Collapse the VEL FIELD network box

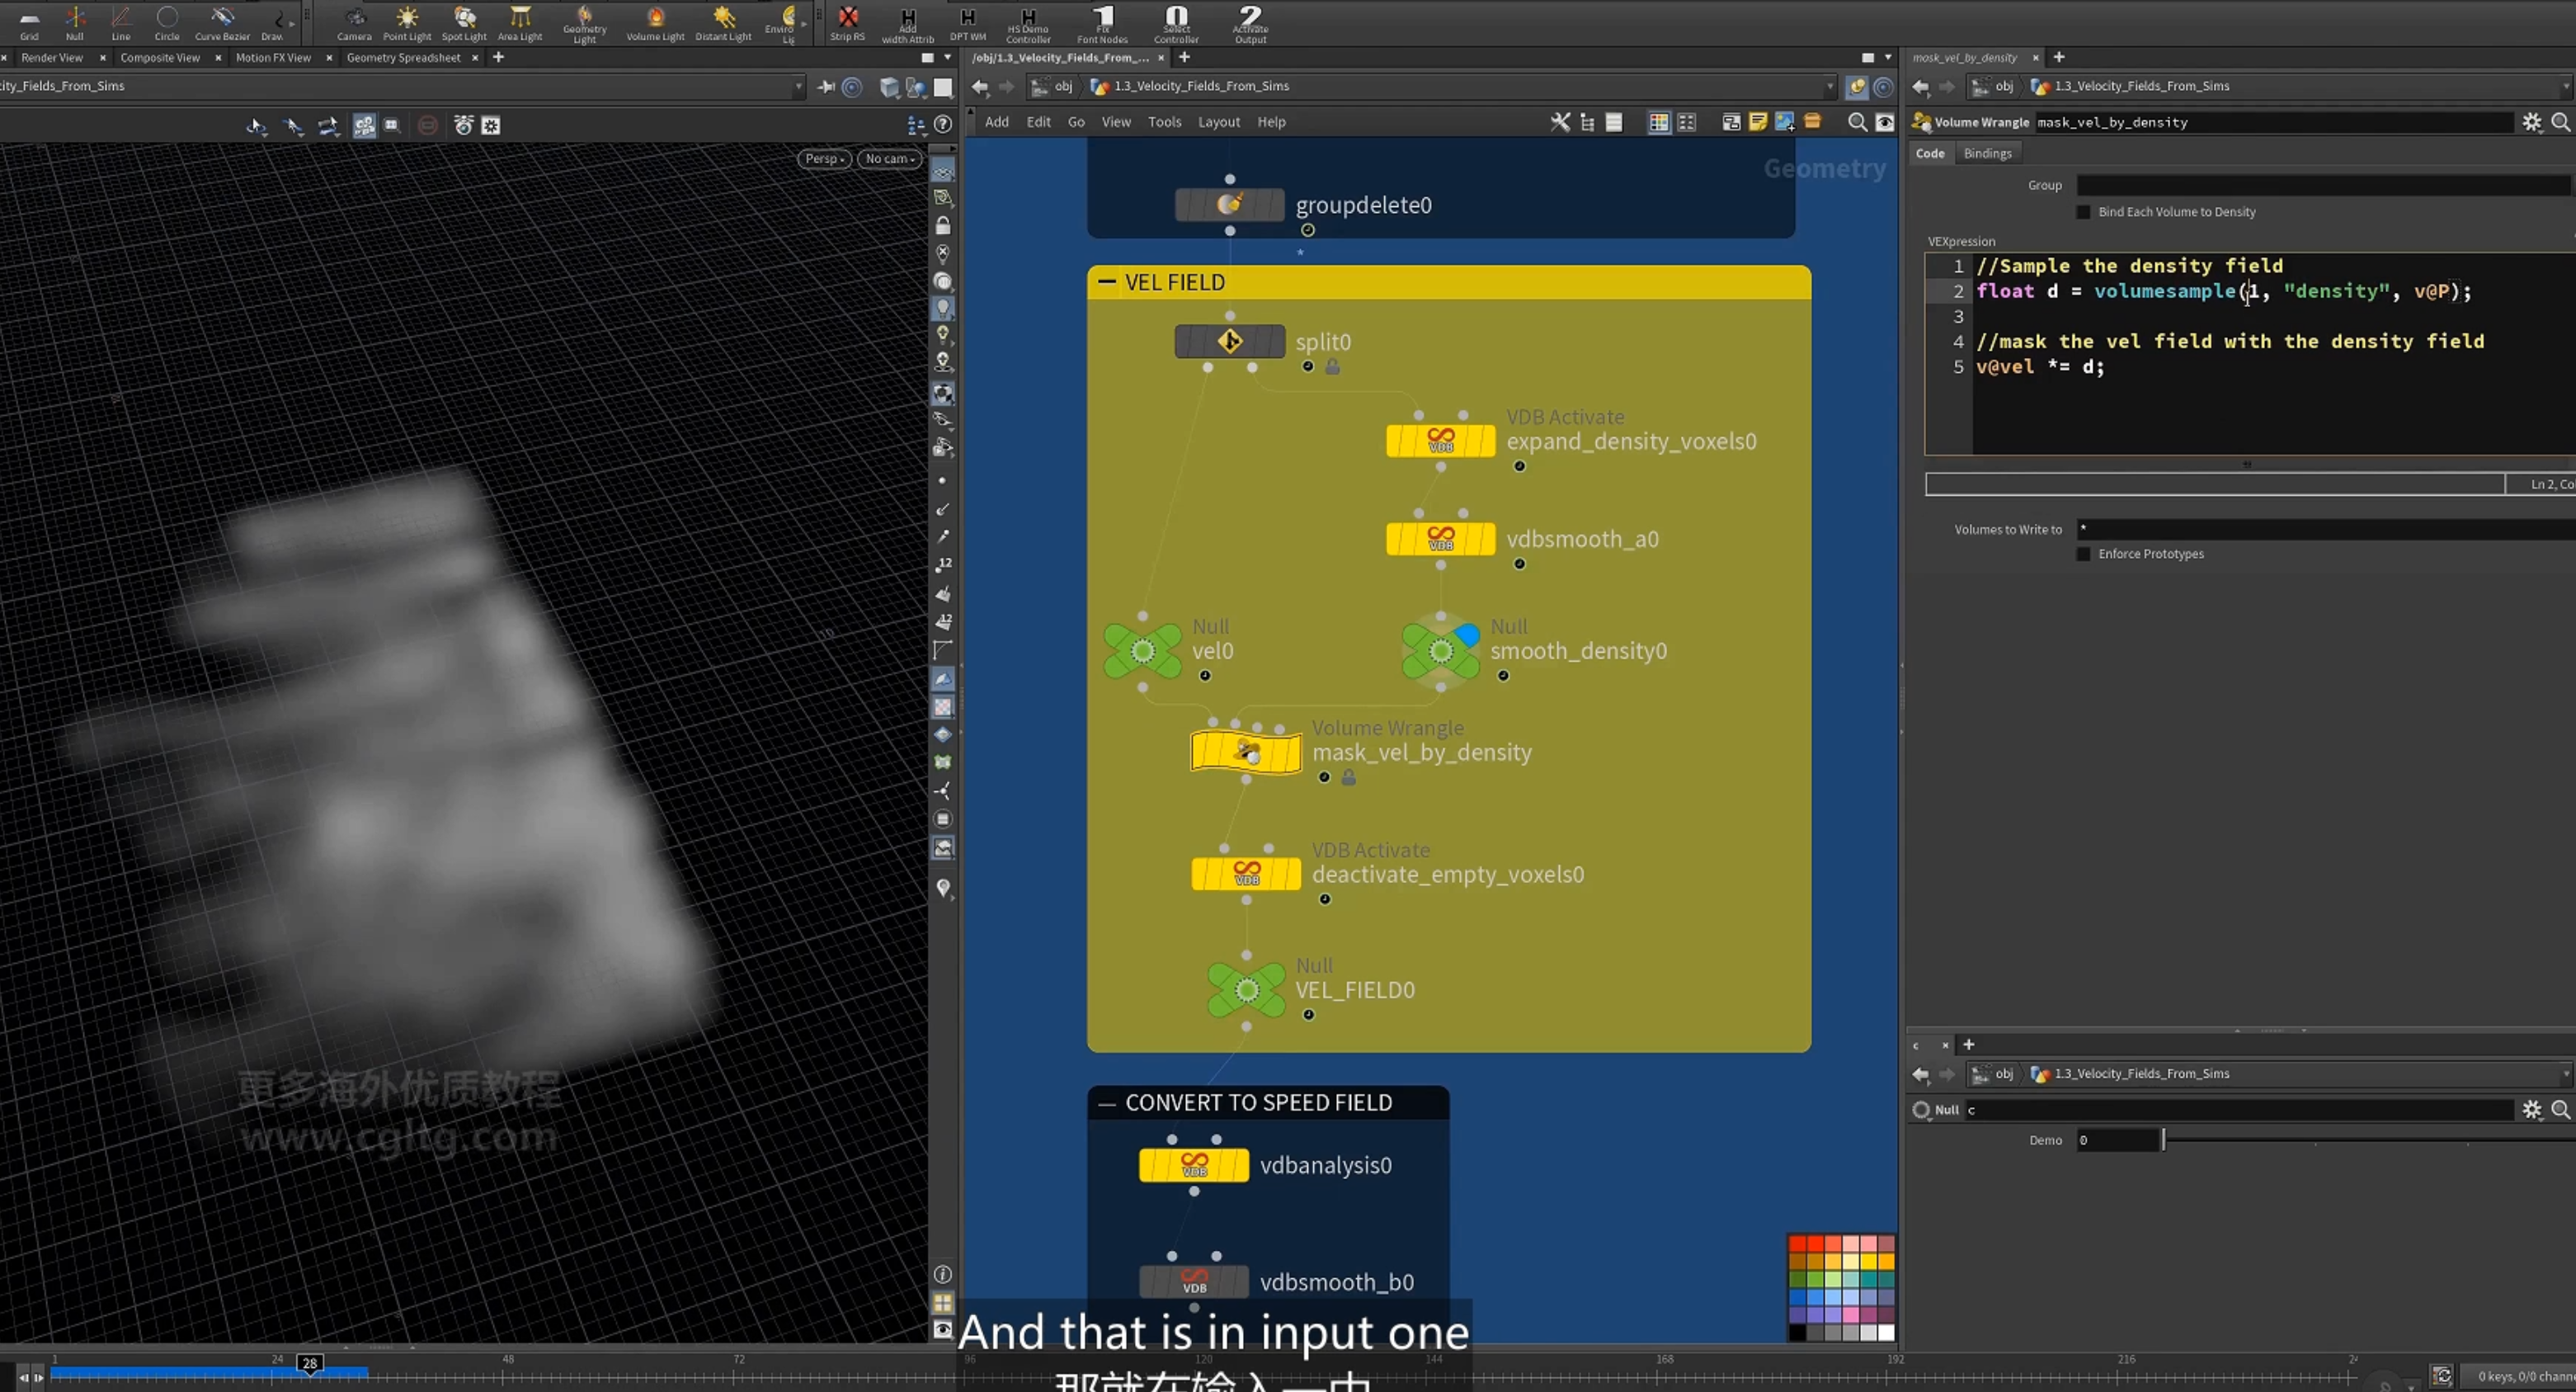(1106, 282)
